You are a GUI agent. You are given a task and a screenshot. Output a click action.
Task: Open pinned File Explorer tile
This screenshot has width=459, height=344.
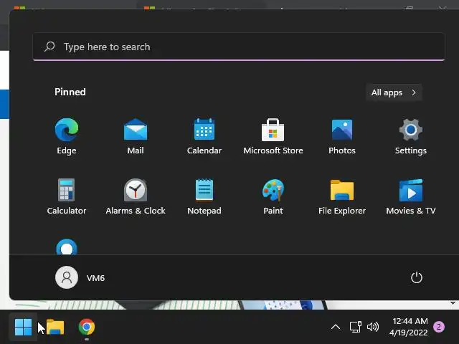coord(342,196)
